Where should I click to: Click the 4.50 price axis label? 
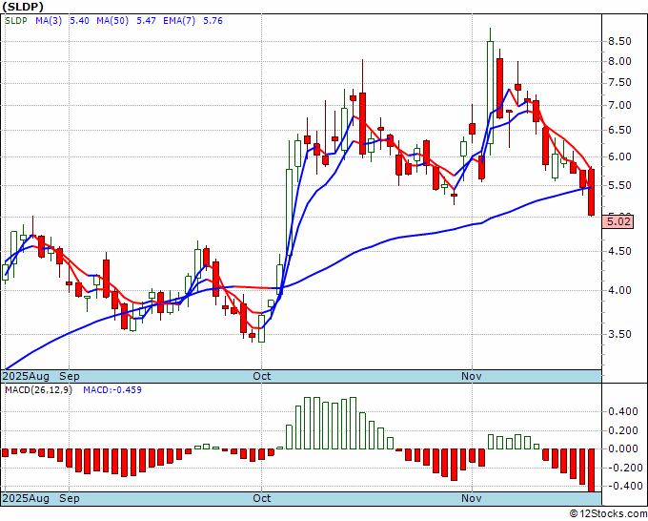tap(619, 252)
